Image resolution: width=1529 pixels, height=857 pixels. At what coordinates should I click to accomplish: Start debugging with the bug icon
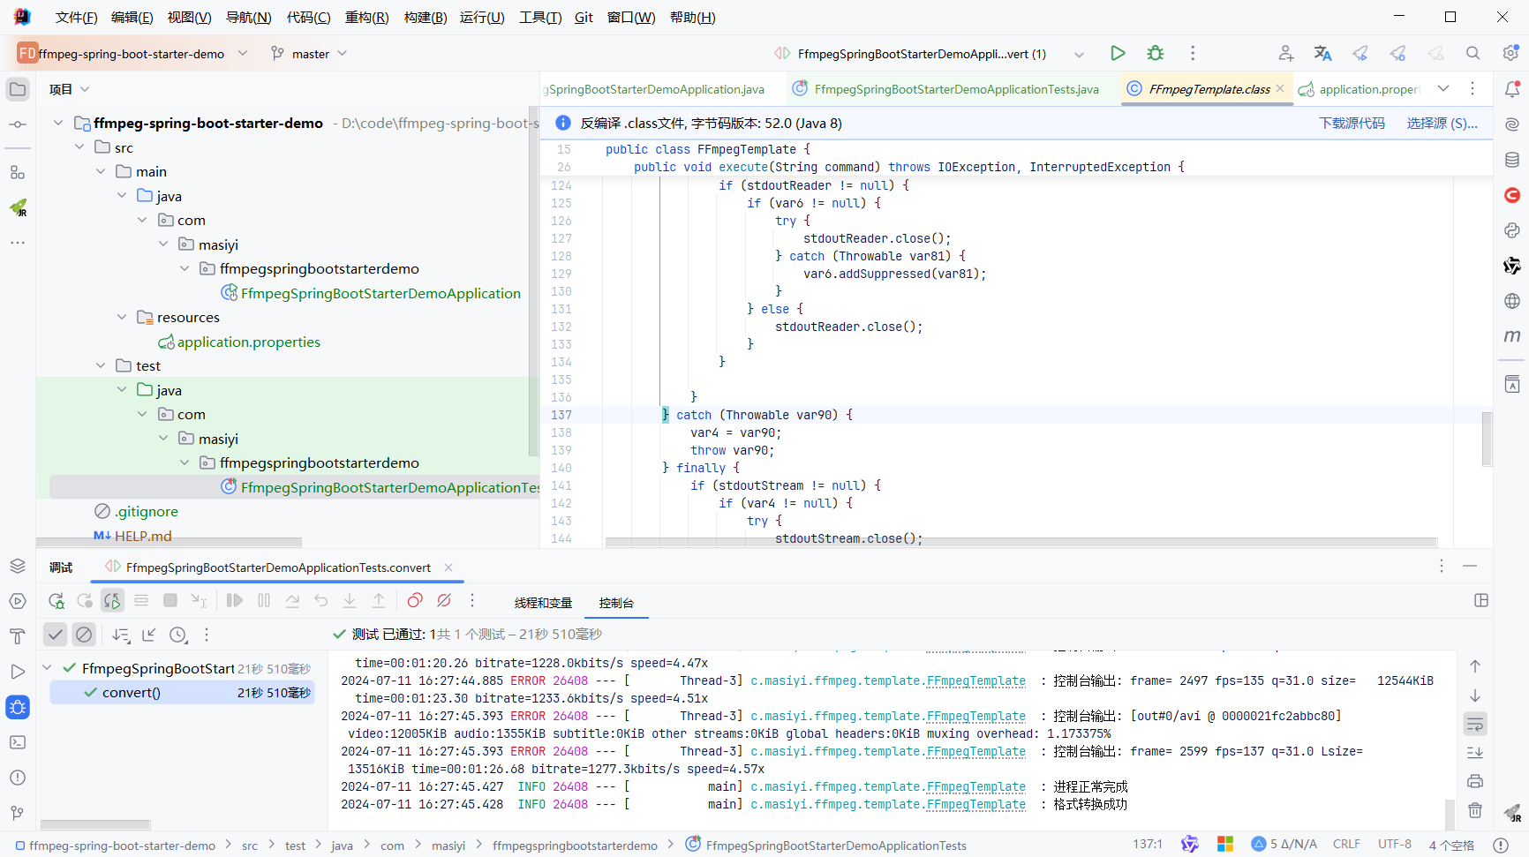[x=1156, y=53]
